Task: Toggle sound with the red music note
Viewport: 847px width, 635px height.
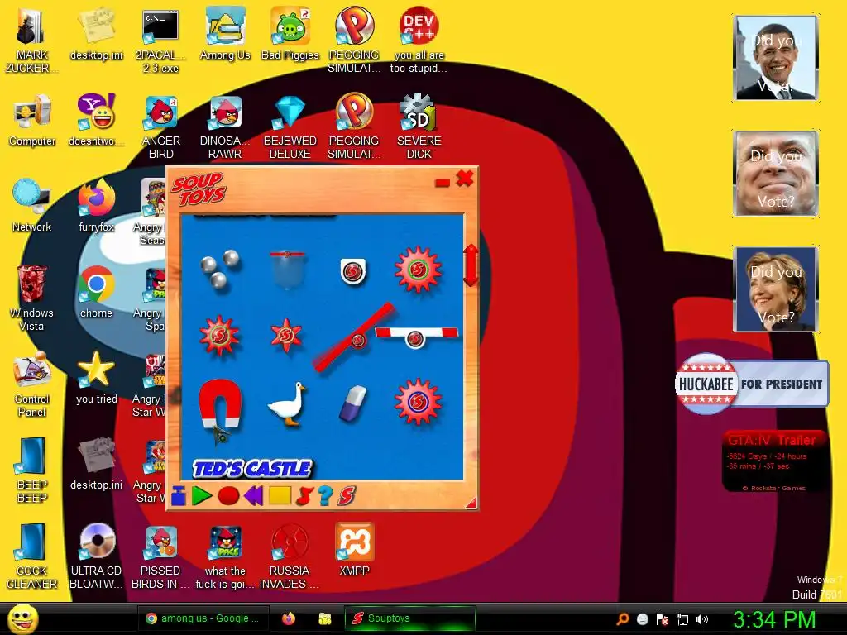Action: pos(304,496)
